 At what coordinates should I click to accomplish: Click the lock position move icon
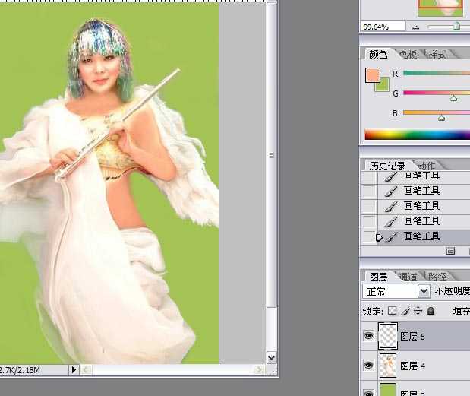coord(418,311)
